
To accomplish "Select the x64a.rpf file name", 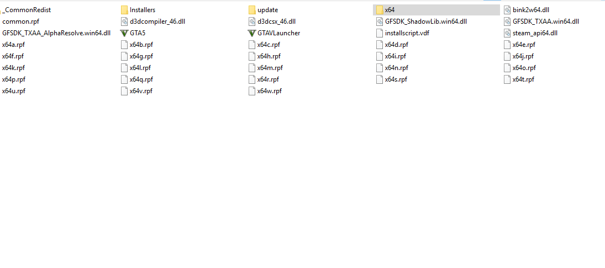I will 13,45.
